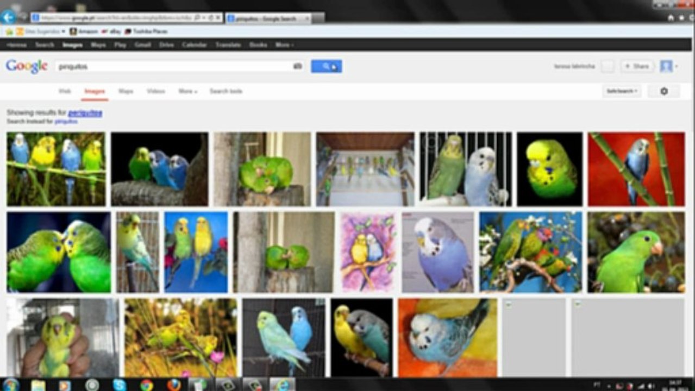The image size is (695, 391).
Task: Open the Amazon bookmark
Action: click(84, 31)
